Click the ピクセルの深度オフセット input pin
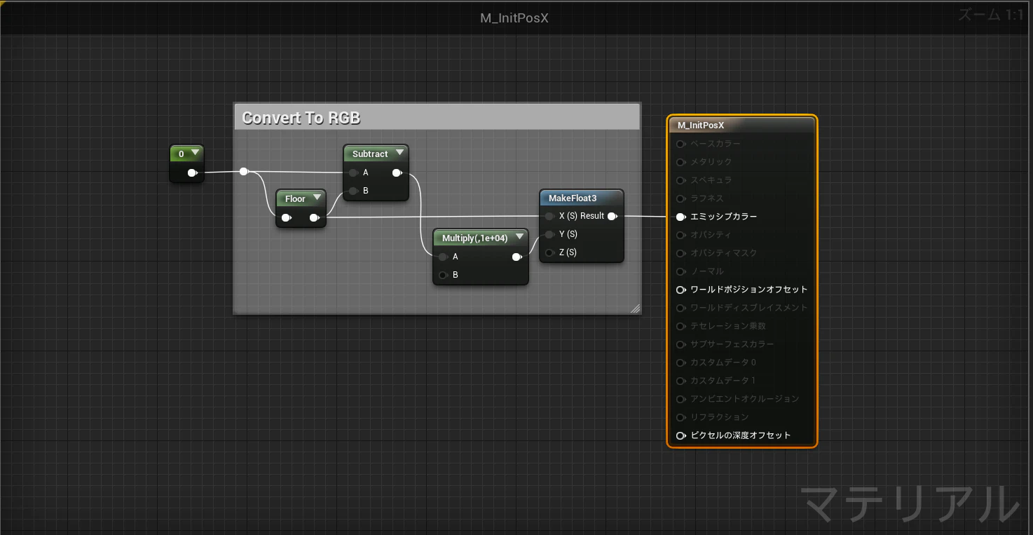The height and width of the screenshot is (535, 1033). point(680,435)
